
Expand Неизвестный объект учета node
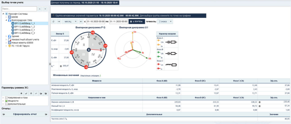click(6, 39)
